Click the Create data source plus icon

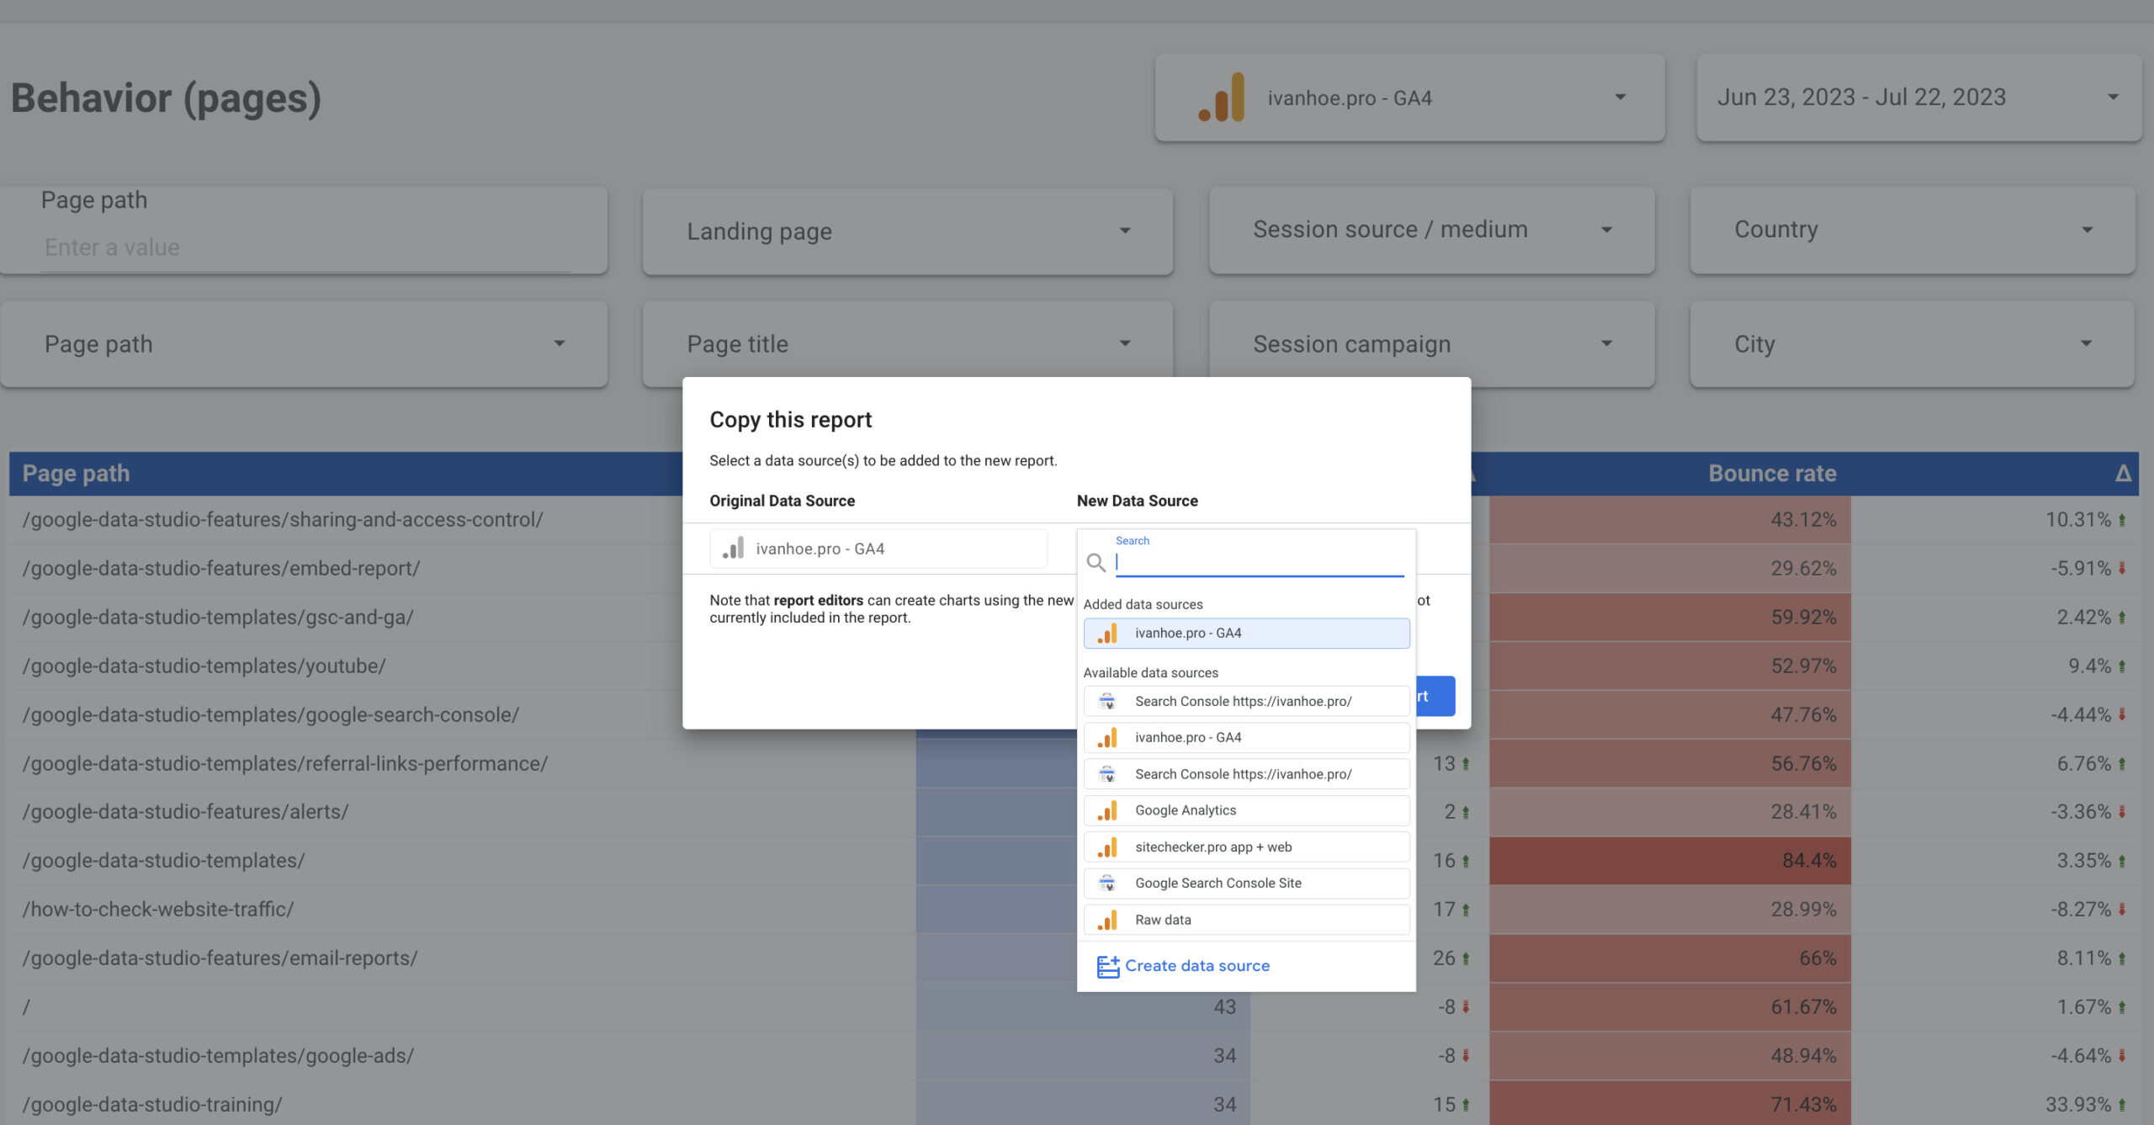click(x=1107, y=966)
